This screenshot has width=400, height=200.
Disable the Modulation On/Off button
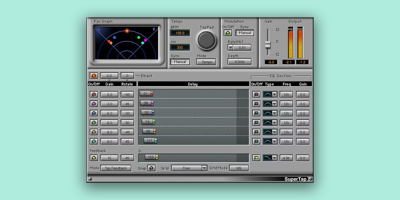point(228,33)
